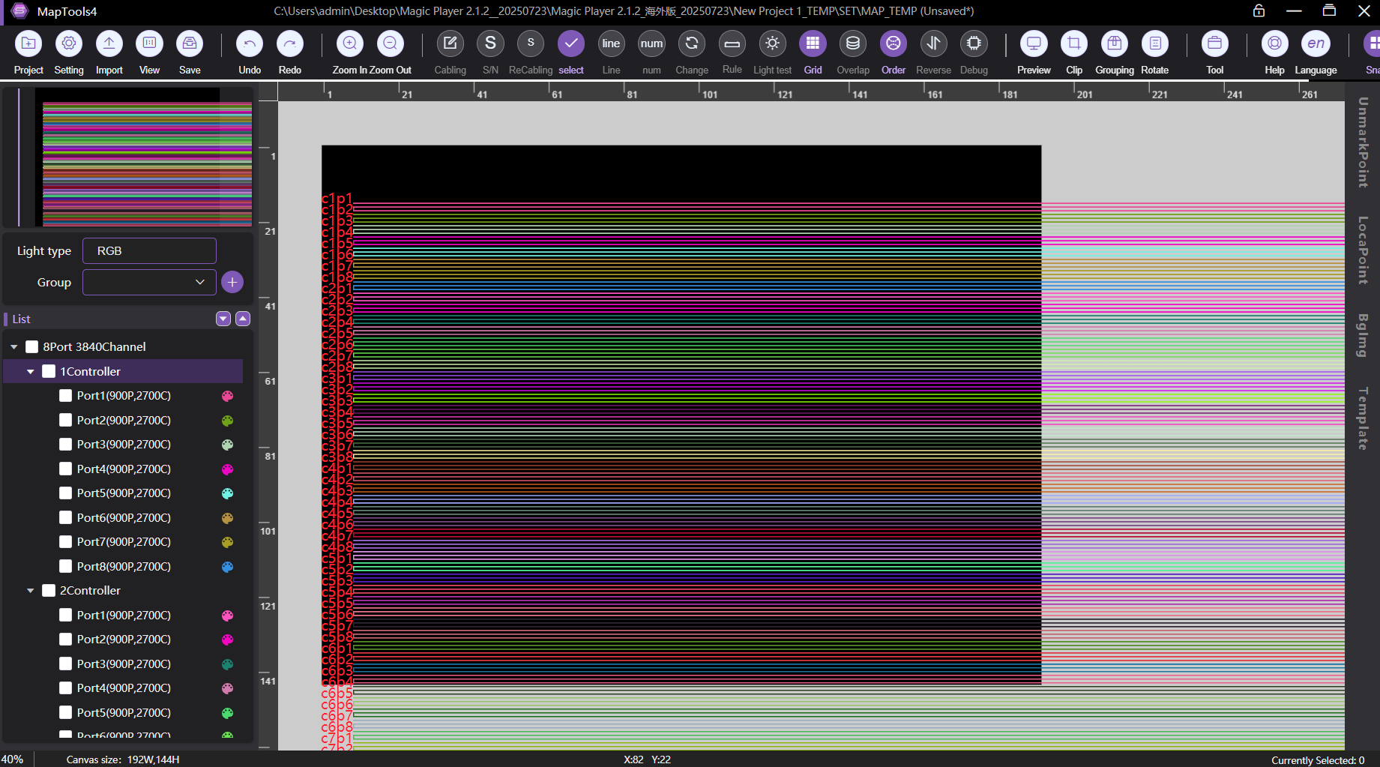Activate the Cabling tool
Screen dimensions: 1380x767
[x=451, y=44]
